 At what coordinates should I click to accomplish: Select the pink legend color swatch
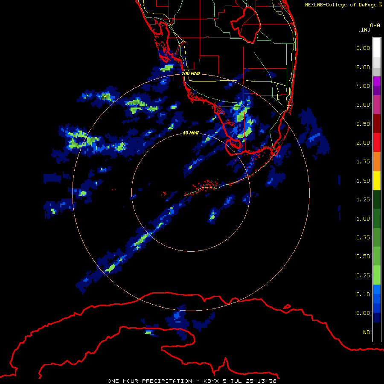(x=377, y=105)
